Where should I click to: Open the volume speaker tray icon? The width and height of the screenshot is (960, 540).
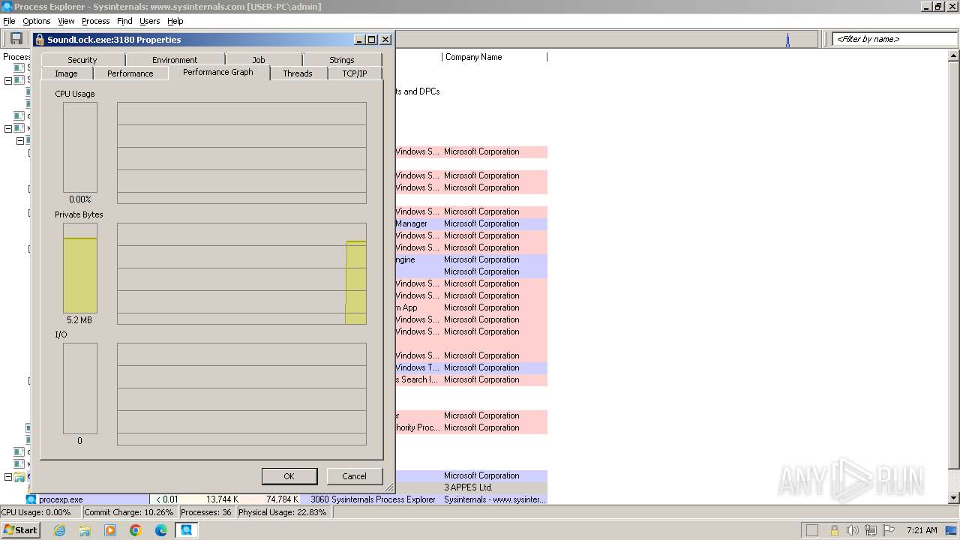coord(852,530)
